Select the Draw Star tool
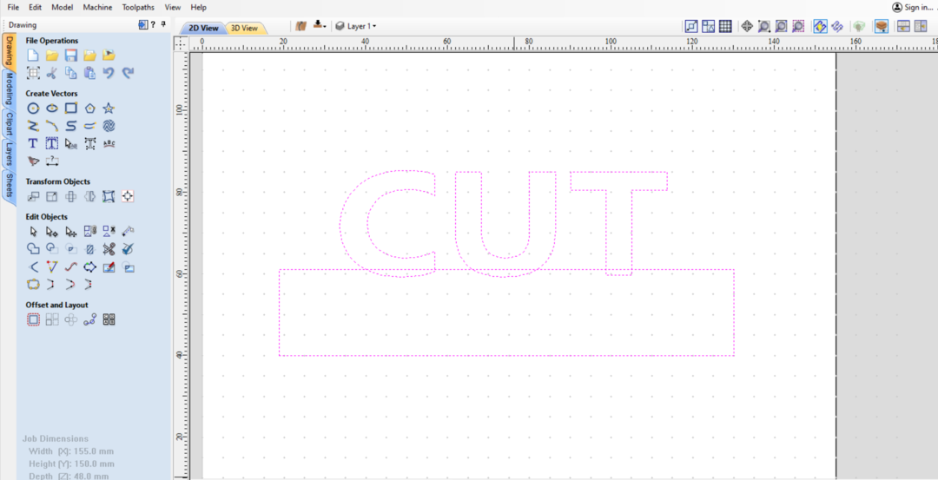 point(109,108)
